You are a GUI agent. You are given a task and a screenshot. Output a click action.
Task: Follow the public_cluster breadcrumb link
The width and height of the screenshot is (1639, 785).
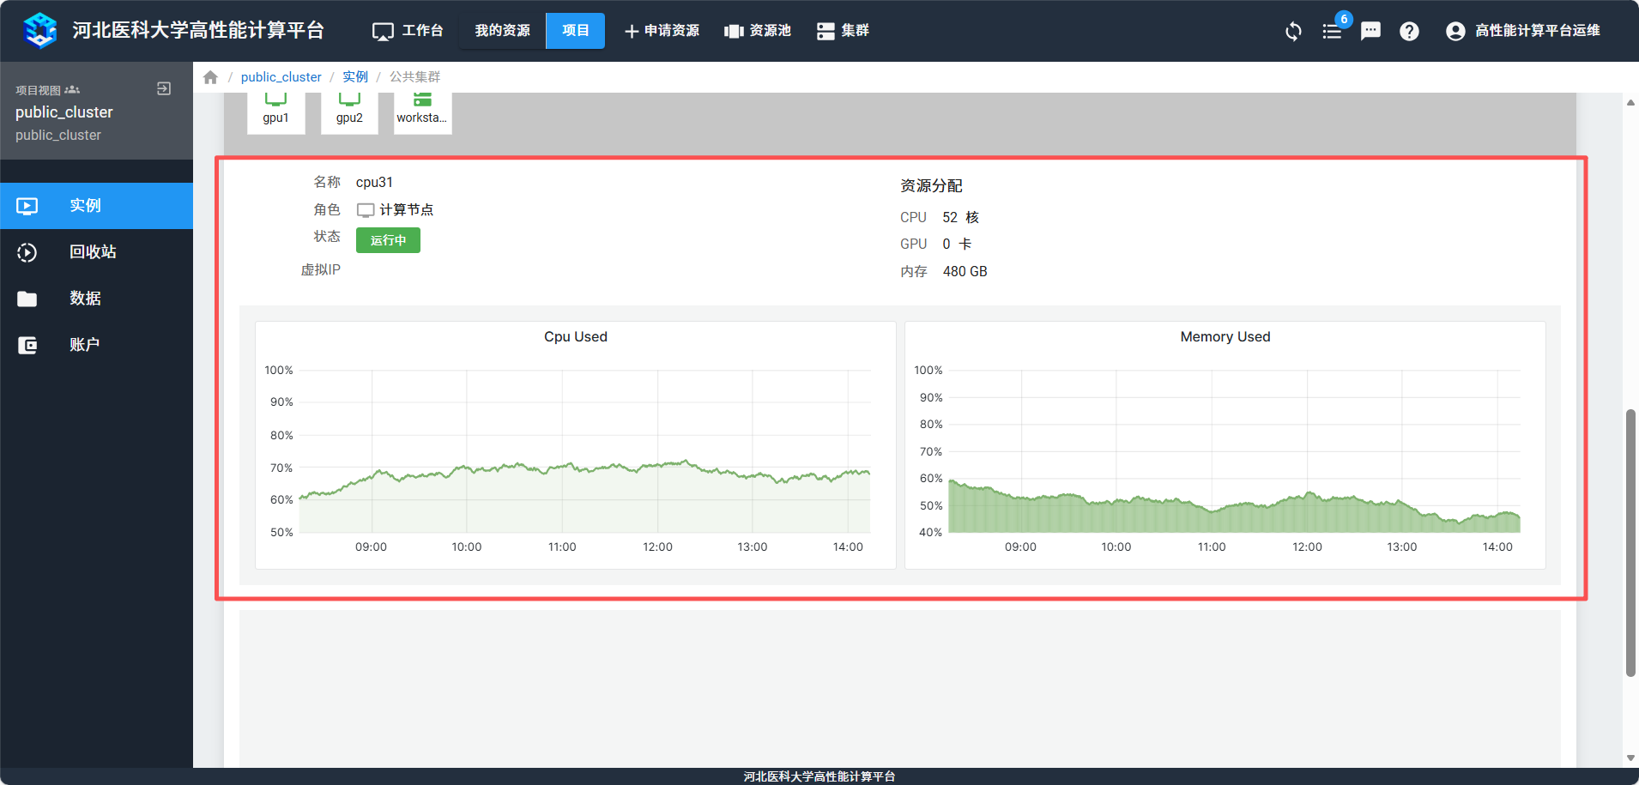point(281,77)
